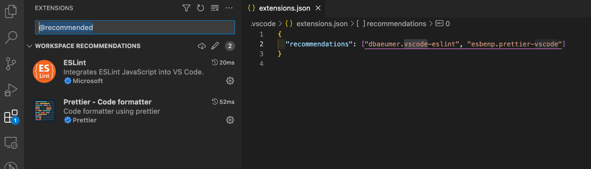Edit workspace recommendations with pencil icon

coord(215,46)
